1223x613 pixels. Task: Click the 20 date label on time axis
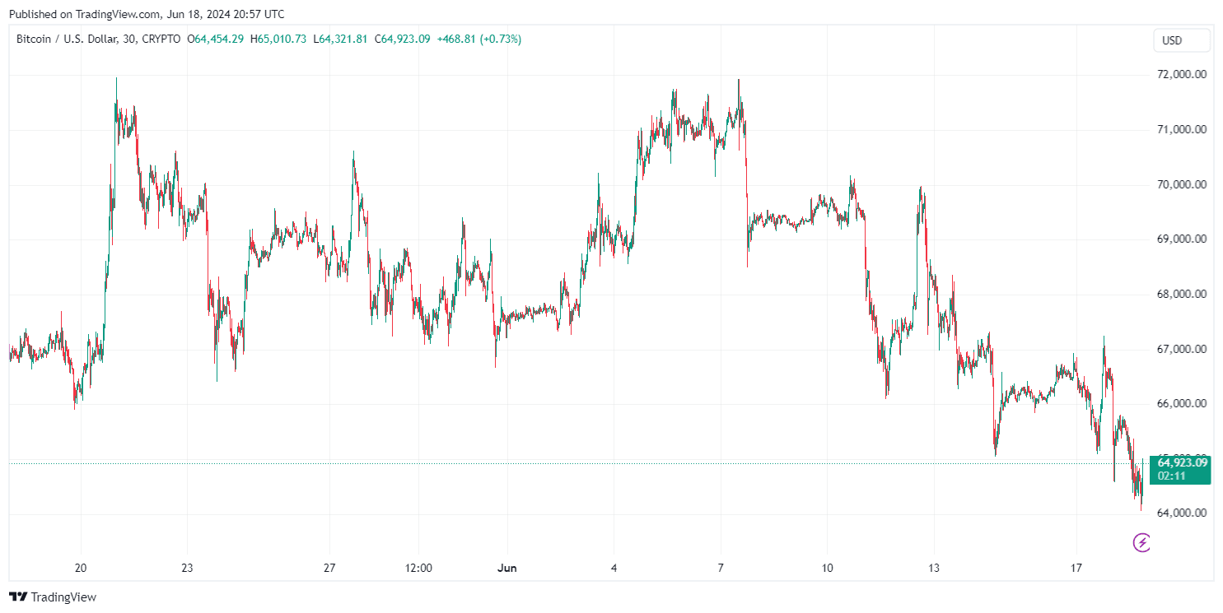(x=80, y=568)
